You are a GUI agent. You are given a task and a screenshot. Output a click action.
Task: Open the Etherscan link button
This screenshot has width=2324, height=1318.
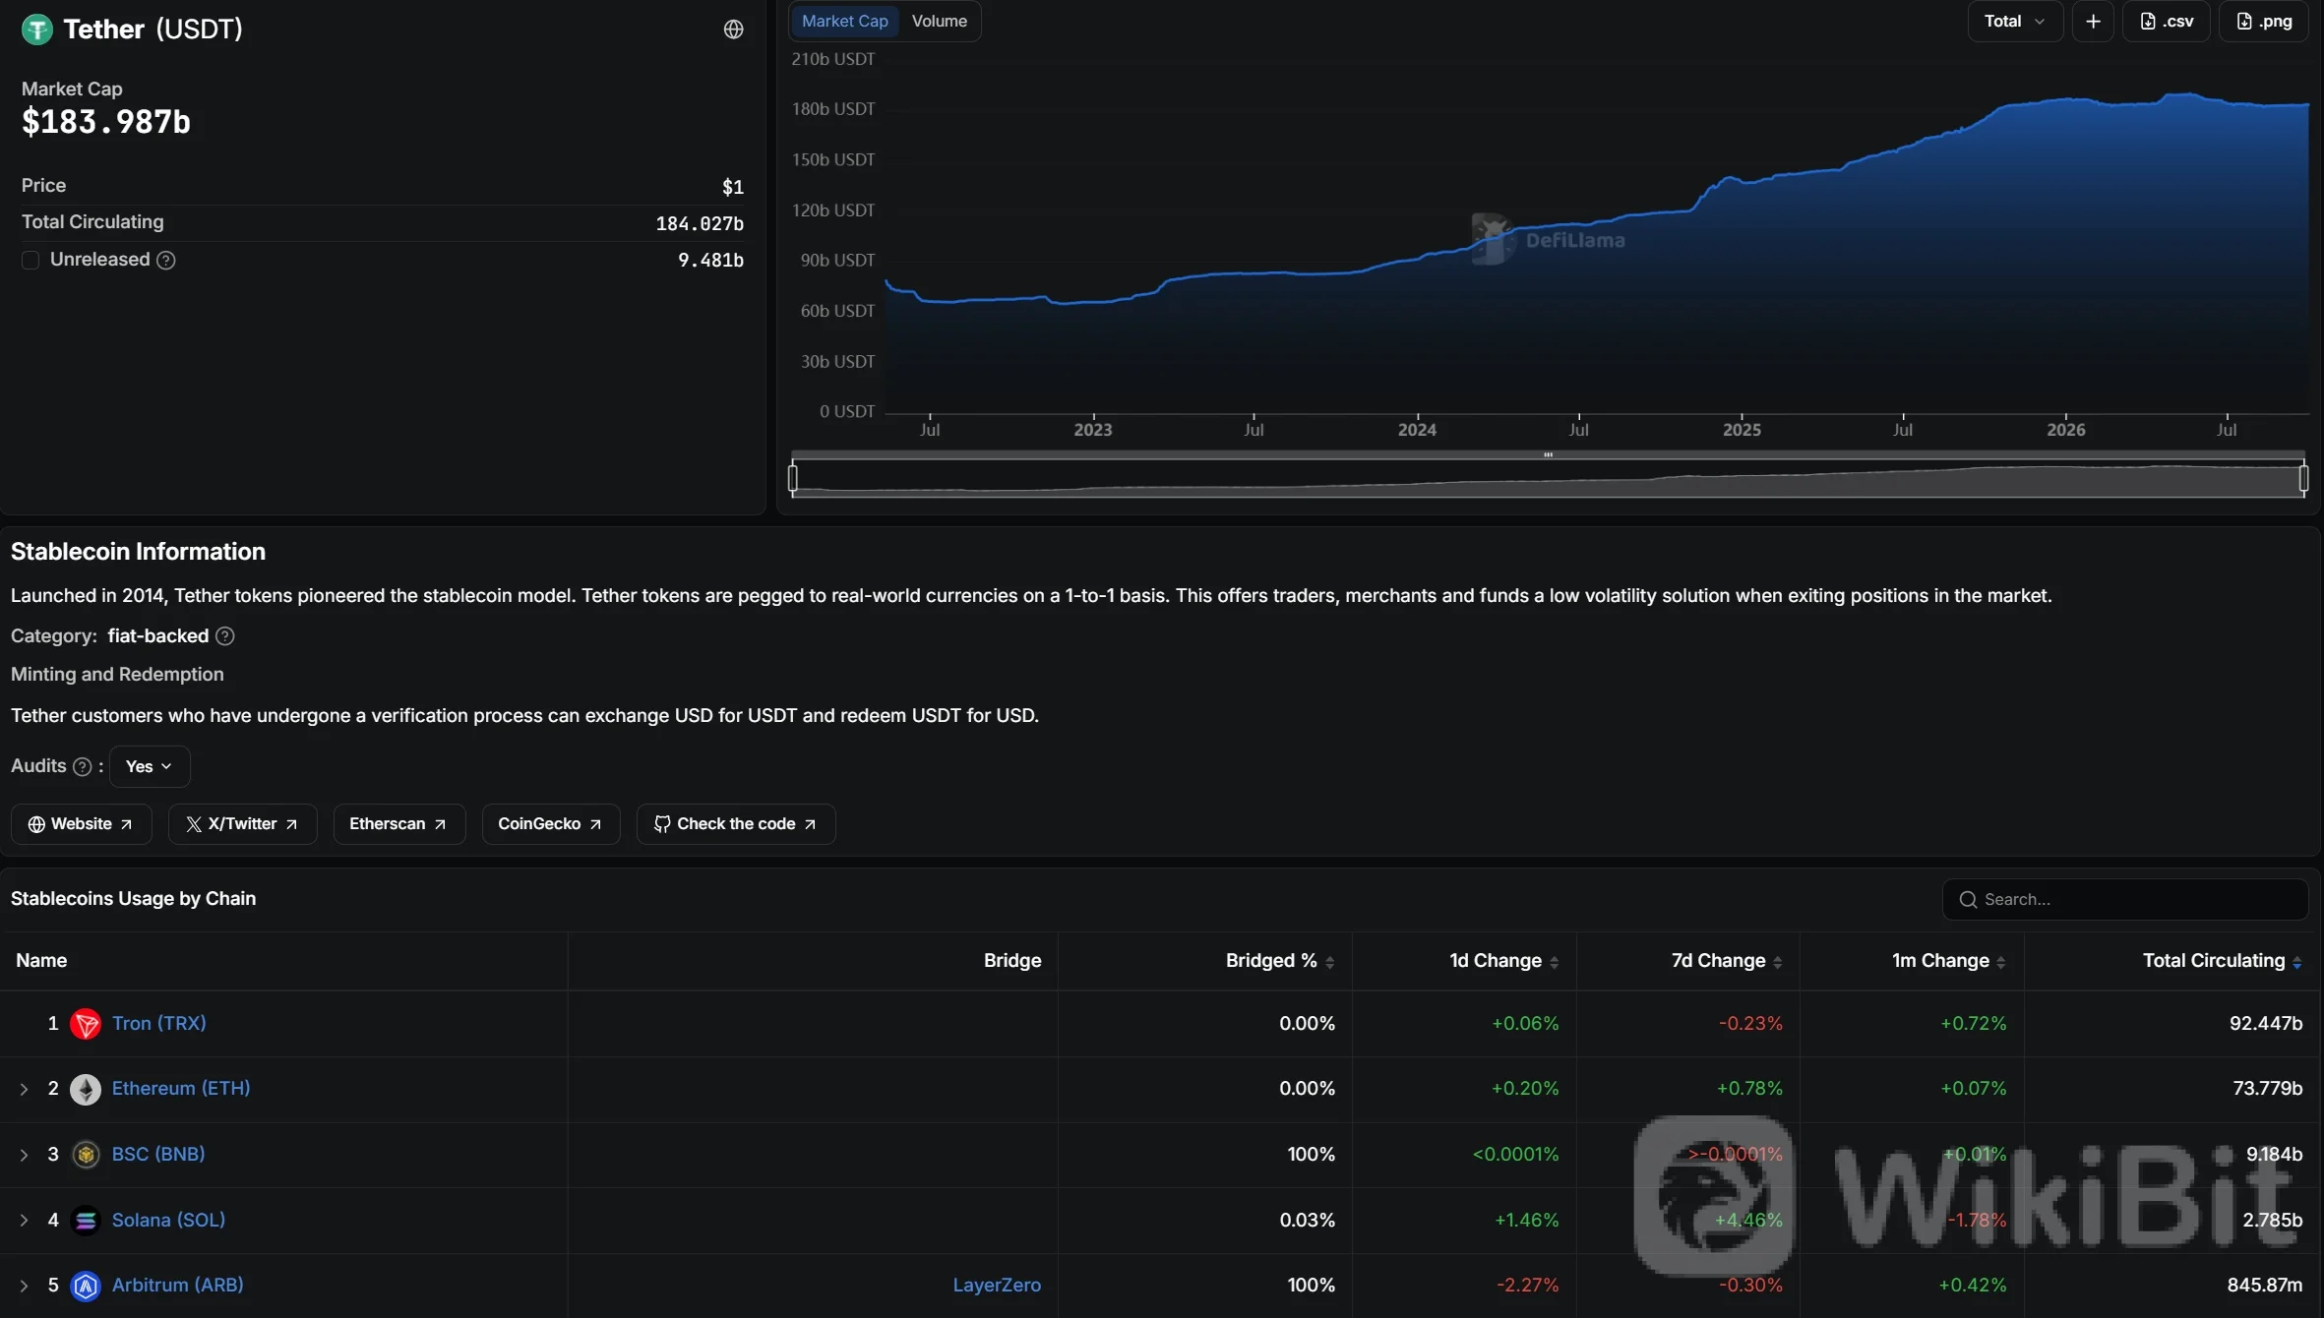click(398, 824)
